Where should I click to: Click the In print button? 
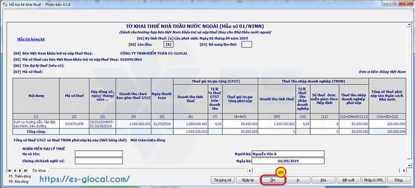coord(298,180)
